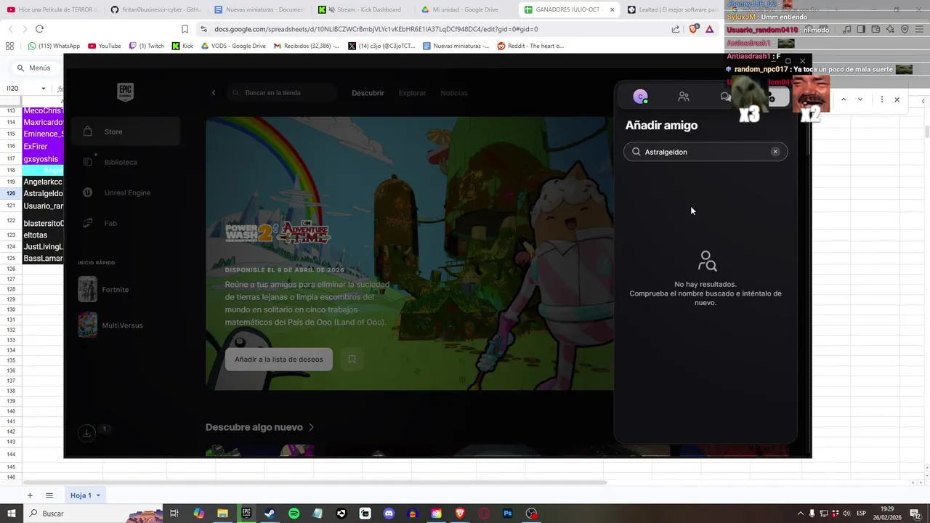The image size is (930, 523).
Task: Open the Store section in Epic sidebar
Action: 125,131
